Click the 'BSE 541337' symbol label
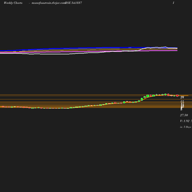 [73, 3]
